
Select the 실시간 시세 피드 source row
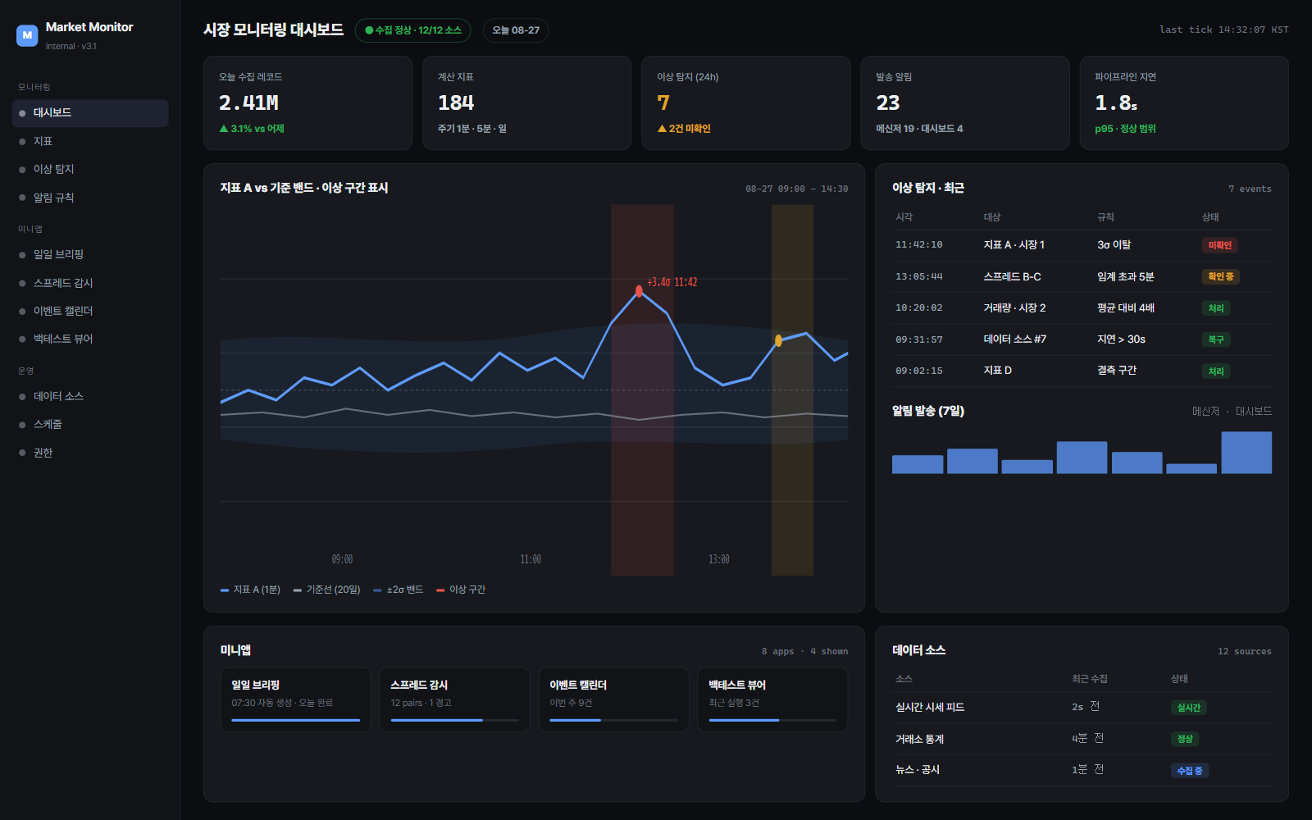tap(1082, 708)
